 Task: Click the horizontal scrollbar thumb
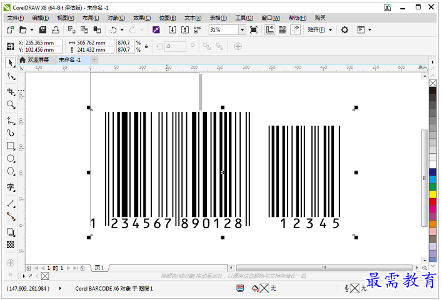(x=324, y=267)
